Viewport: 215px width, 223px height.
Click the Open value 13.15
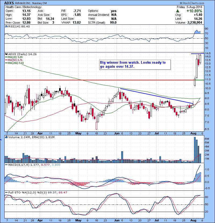[x=26, y=11]
